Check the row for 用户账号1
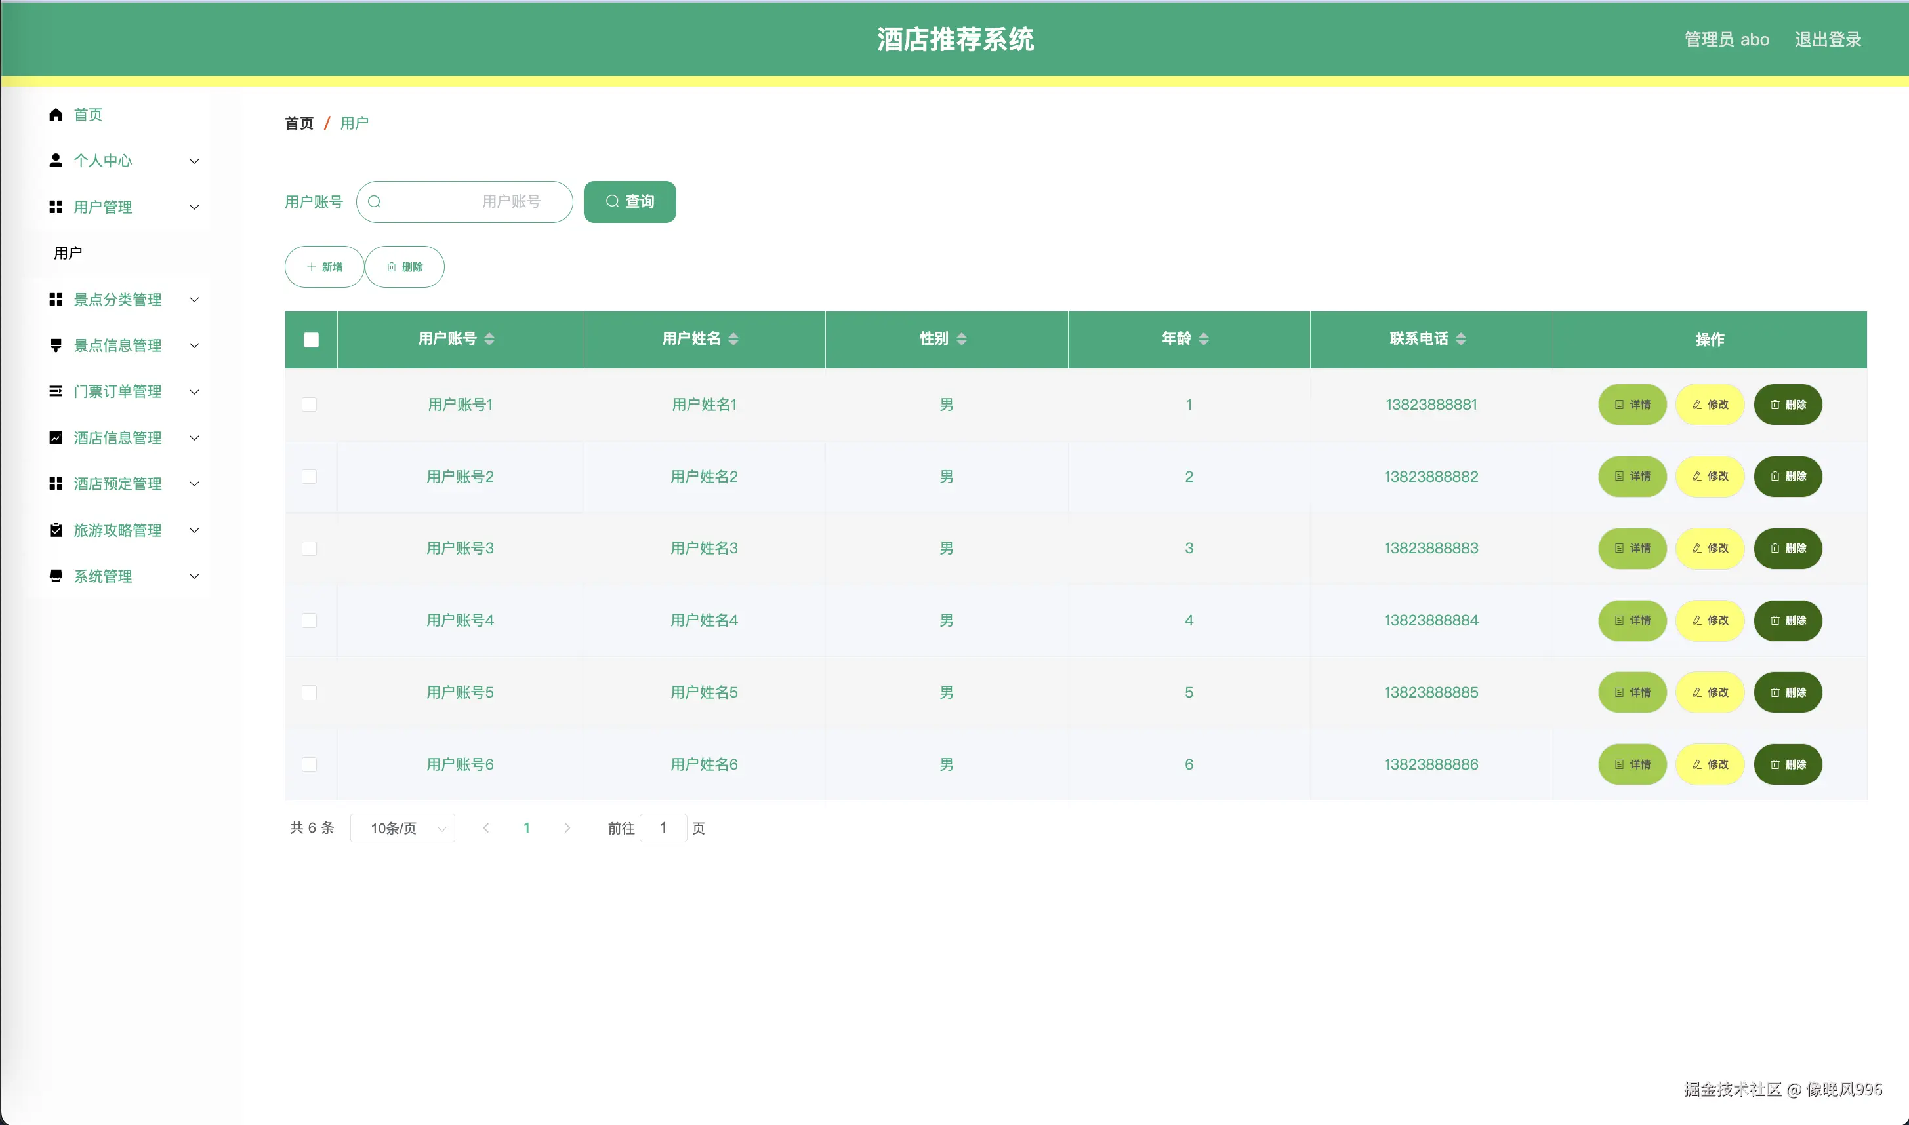This screenshot has height=1125, width=1909. click(310, 404)
